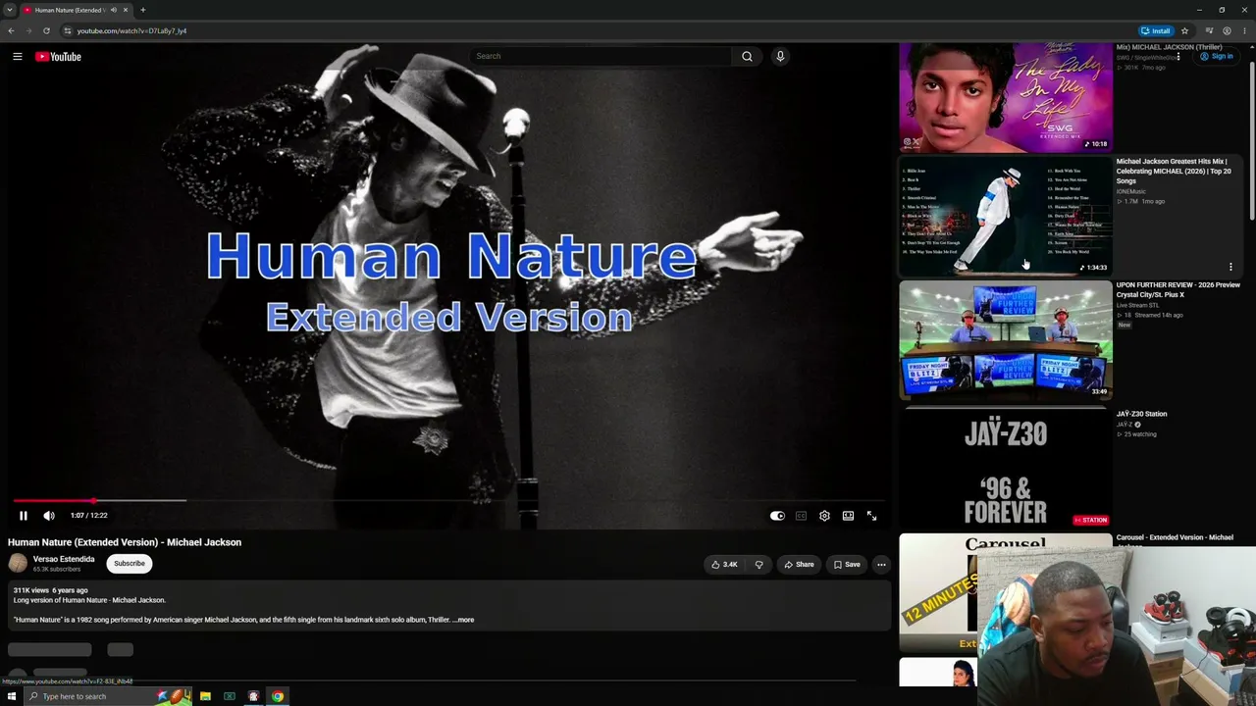Reload the page
Viewport: 1256px width, 706px height.
46,30
